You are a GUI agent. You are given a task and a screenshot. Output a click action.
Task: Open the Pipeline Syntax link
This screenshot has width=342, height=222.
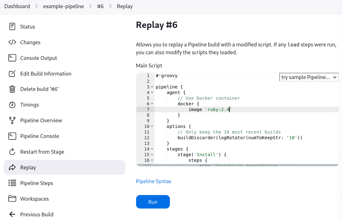click(154, 181)
